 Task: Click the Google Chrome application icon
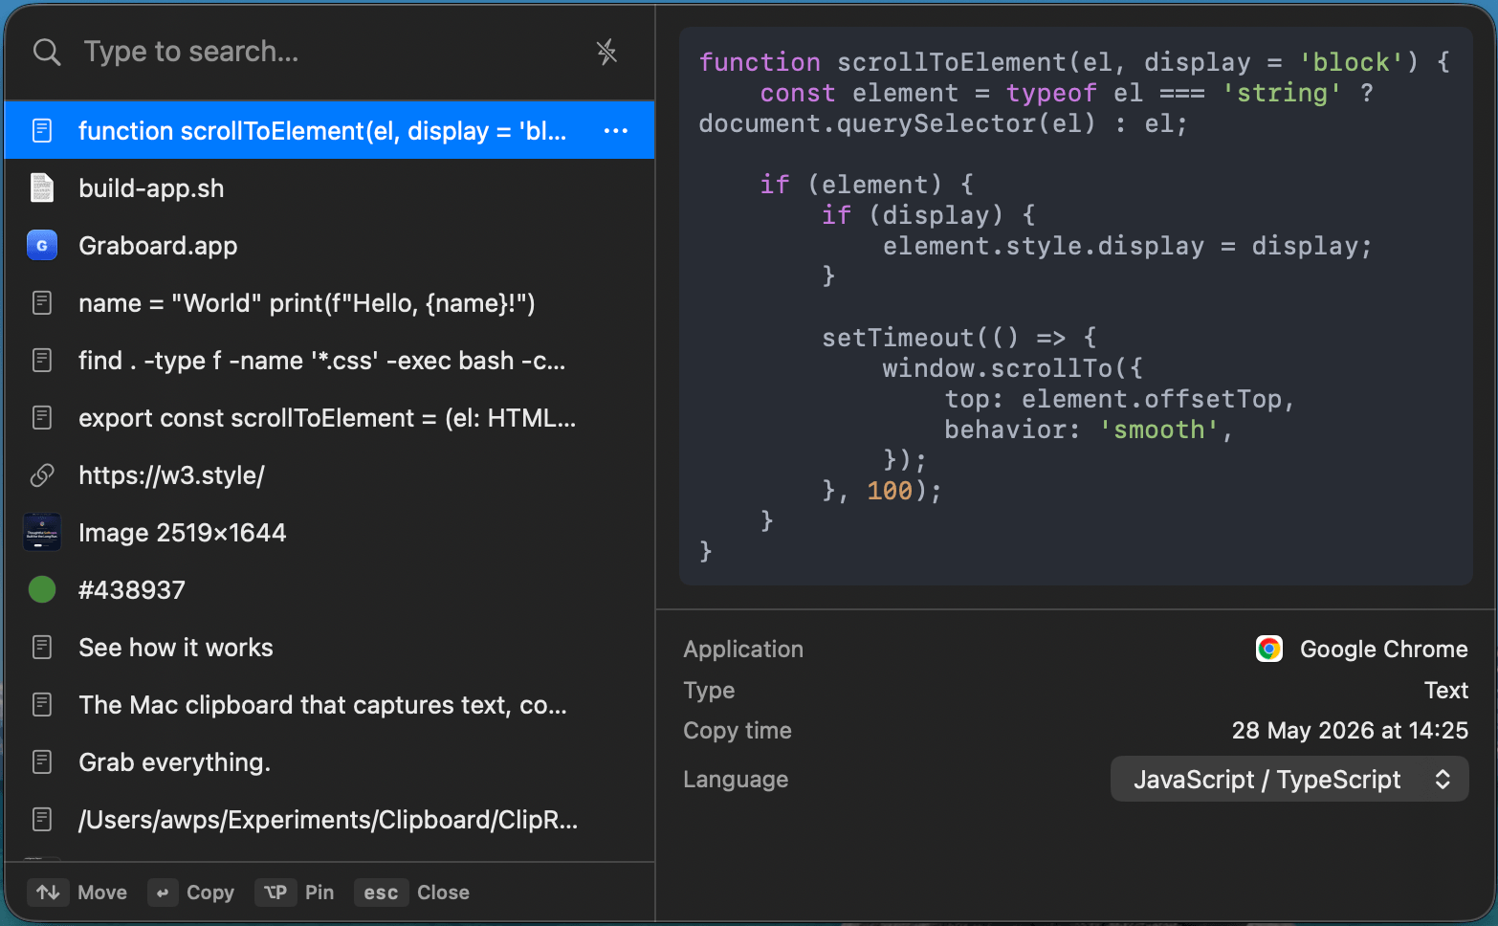tap(1269, 650)
